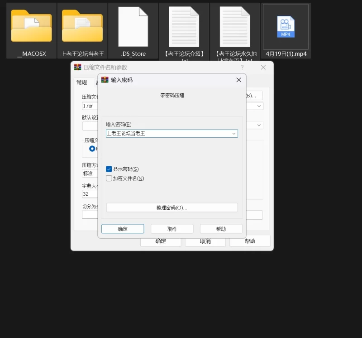
Task: Expand the default profile dropdown arrow
Action: (259, 125)
